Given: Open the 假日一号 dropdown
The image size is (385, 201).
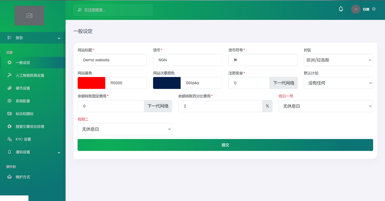Looking at the screenshot, I should [325, 106].
